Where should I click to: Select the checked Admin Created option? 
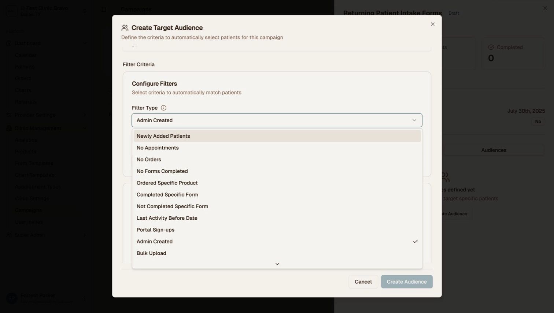click(277, 242)
